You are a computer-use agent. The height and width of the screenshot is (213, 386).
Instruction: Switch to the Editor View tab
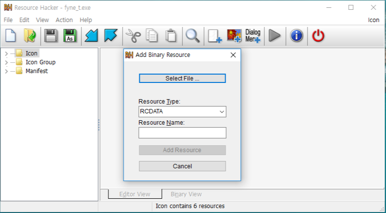pyautogui.click(x=135, y=194)
